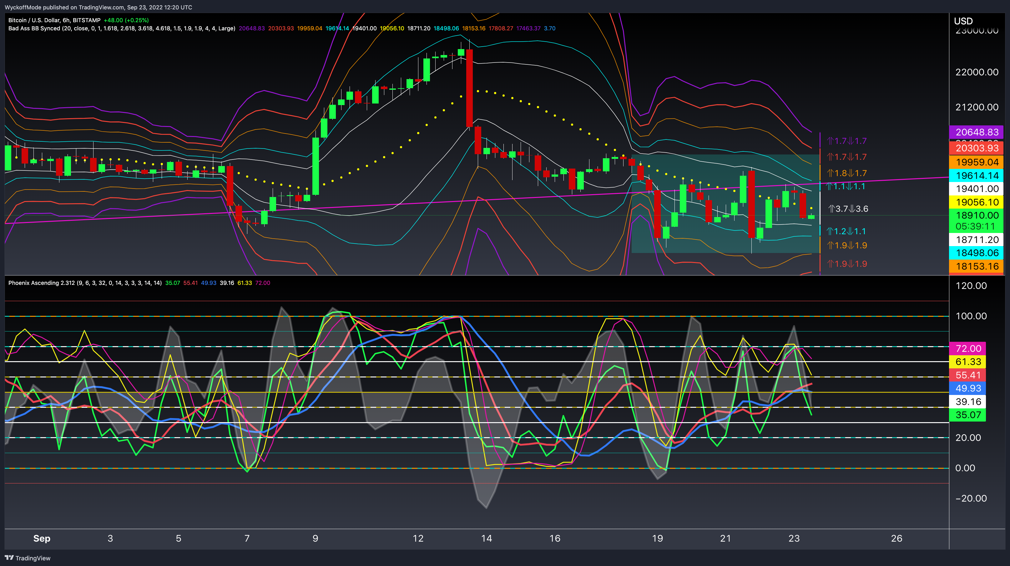Viewport: 1010px width, 566px height.
Task: Click the 22000.00 price scale tick
Action: point(977,72)
